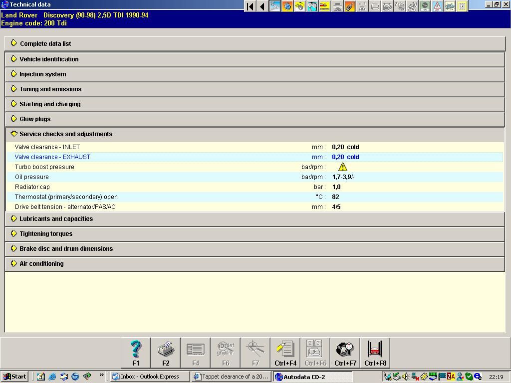Click the oil pressure value 1,7-3,9/-
The height and width of the screenshot is (383, 511).
tap(343, 177)
